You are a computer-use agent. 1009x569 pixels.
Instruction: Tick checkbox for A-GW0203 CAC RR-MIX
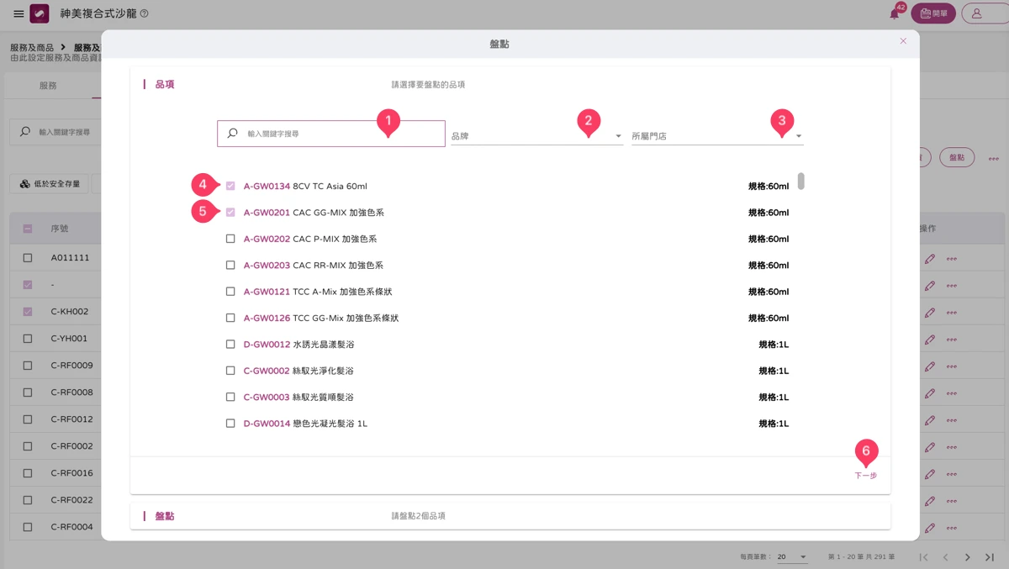coord(230,266)
